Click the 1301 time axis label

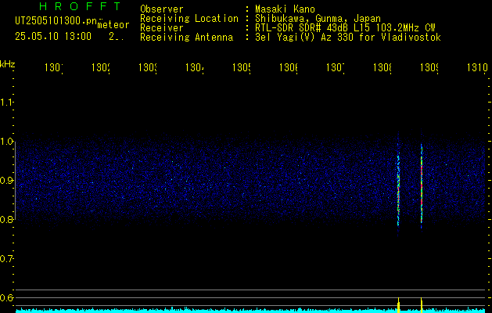click(x=54, y=67)
